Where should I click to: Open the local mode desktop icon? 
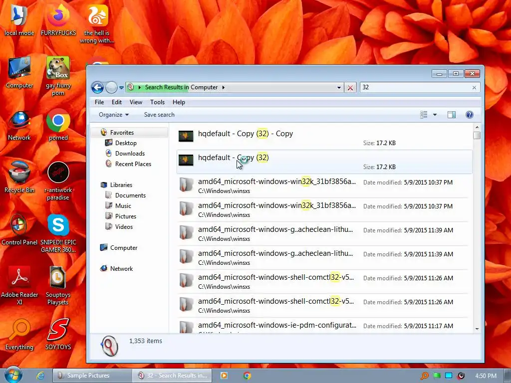click(x=19, y=20)
